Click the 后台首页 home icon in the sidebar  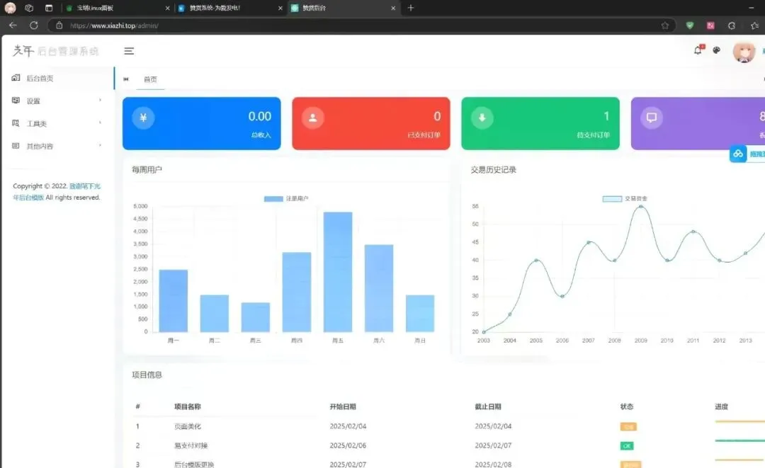[x=16, y=77]
